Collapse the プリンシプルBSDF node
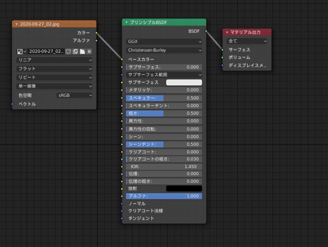Screen dimensions: 328x247 point(127,22)
